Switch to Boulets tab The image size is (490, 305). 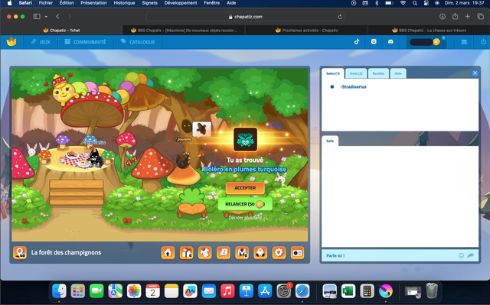[x=378, y=73]
